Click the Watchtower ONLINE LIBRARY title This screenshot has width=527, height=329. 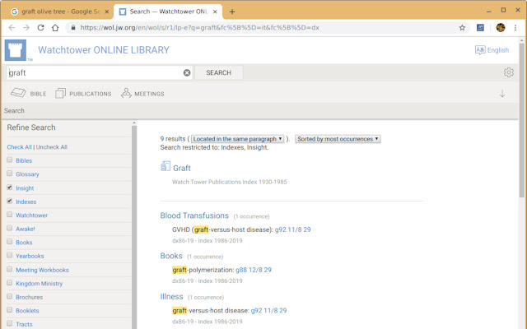[x=104, y=50]
